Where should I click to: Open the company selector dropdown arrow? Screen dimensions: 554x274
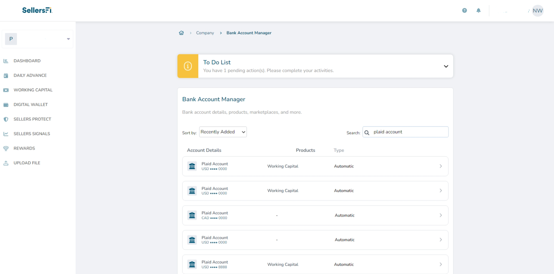(68, 39)
